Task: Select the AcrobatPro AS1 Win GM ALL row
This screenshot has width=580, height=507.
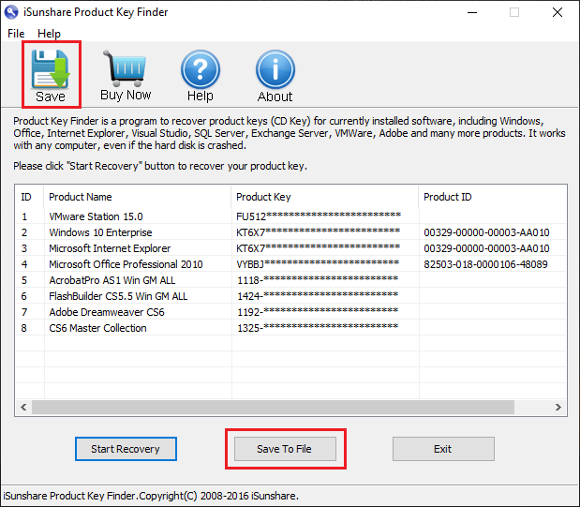Action: [291, 280]
